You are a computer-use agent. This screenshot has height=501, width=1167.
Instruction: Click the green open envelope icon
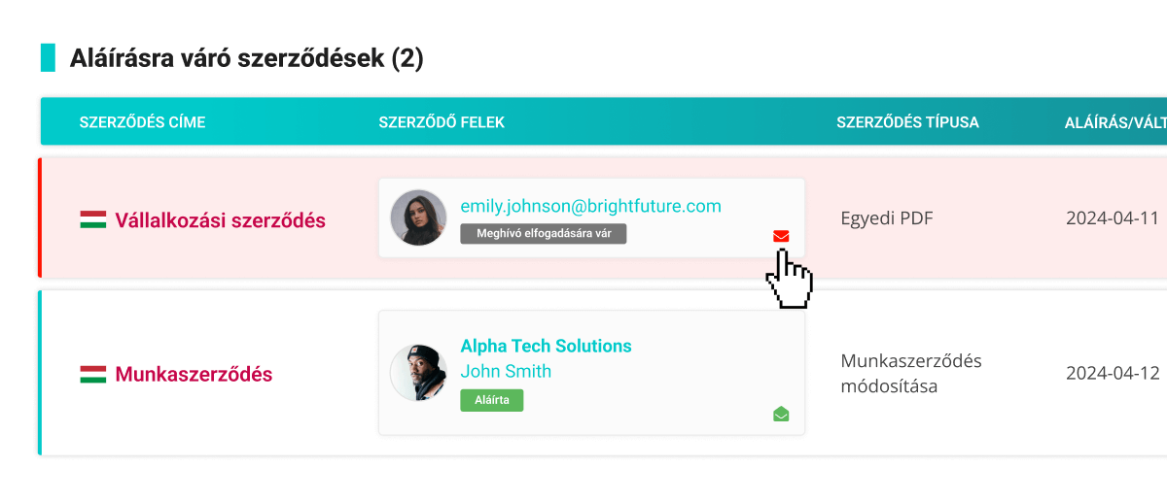[781, 415]
